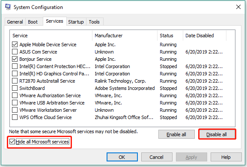
Task: Select the 'SwitchBoard' row text
Action: point(32,88)
